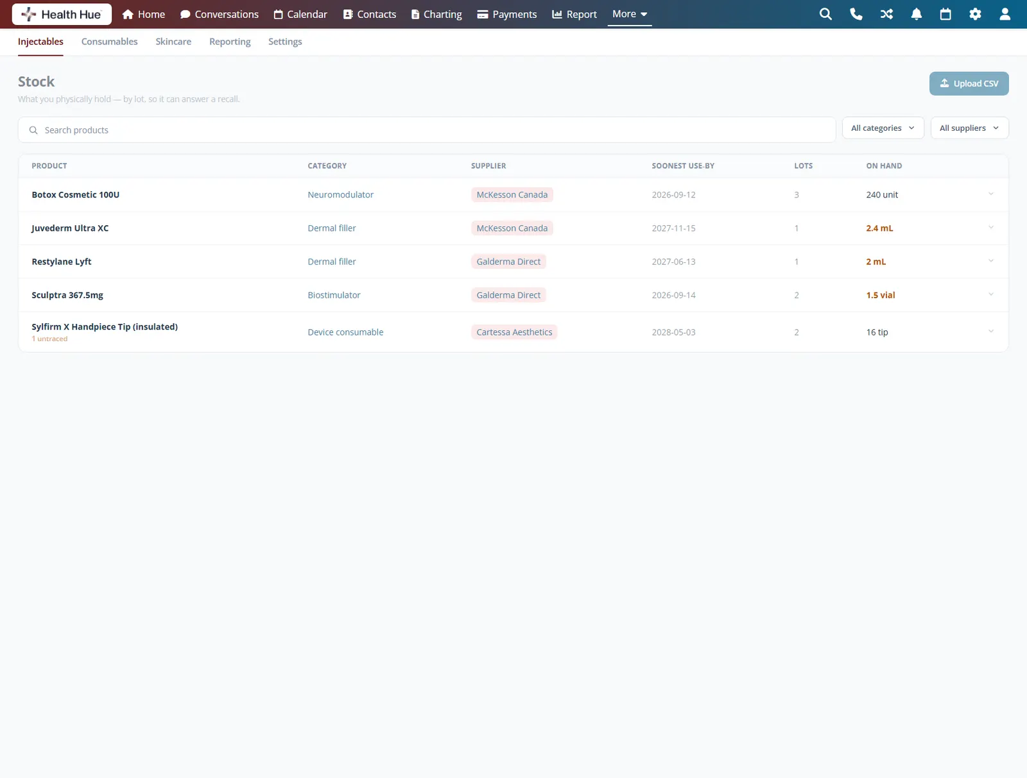Image resolution: width=1027 pixels, height=778 pixels.
Task: Go to Home in the navigation bar
Action: click(144, 14)
